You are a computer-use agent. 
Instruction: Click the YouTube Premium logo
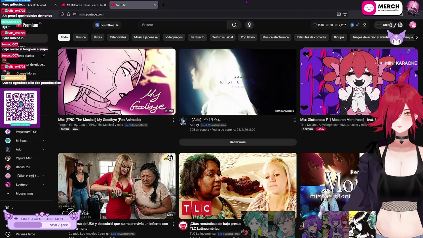click(x=28, y=25)
